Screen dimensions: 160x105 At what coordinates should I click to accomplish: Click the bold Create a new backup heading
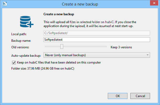[x=59, y=14]
